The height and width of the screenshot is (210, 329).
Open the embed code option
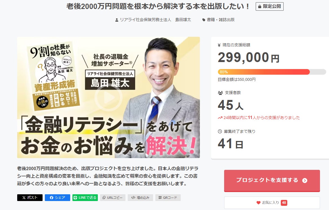pos(140,197)
